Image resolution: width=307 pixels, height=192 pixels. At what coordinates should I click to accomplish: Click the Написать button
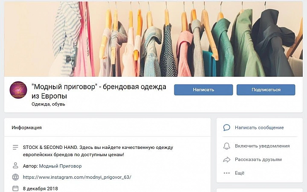(x=203, y=90)
